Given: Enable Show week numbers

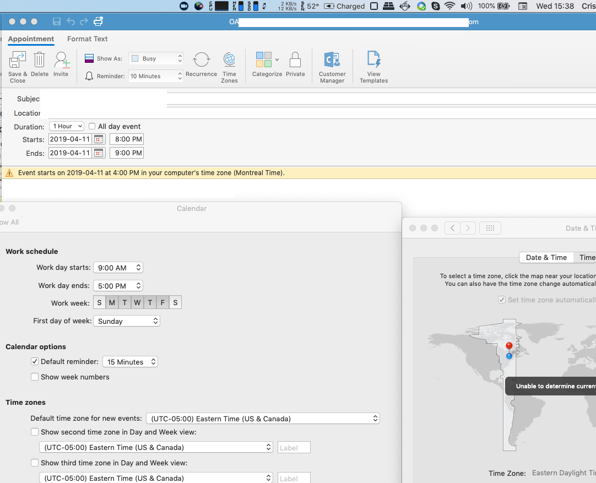Looking at the screenshot, I should click(x=35, y=377).
